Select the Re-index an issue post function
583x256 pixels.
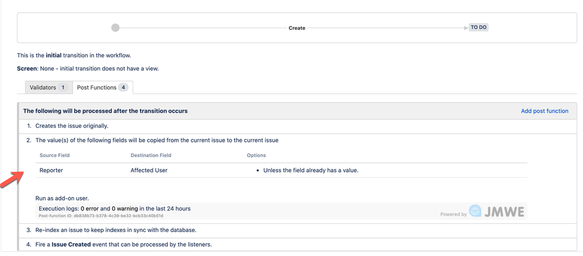point(116,230)
